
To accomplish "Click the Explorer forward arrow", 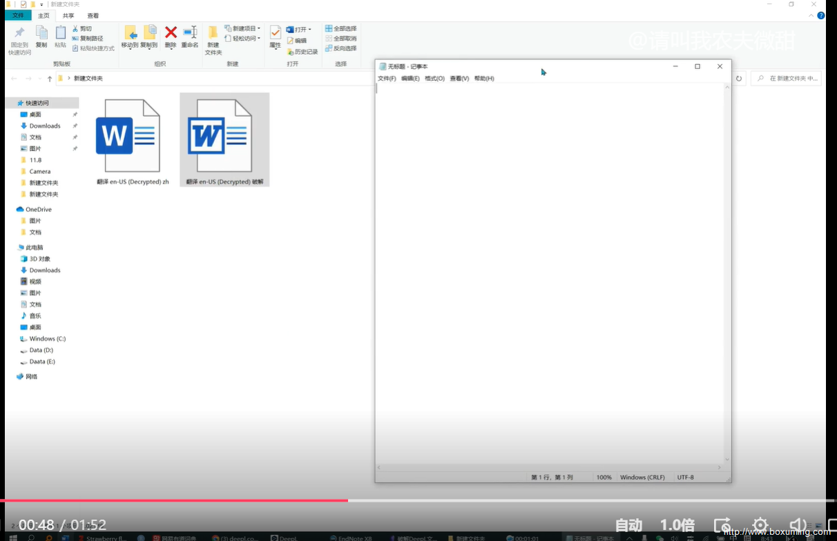I will point(28,79).
